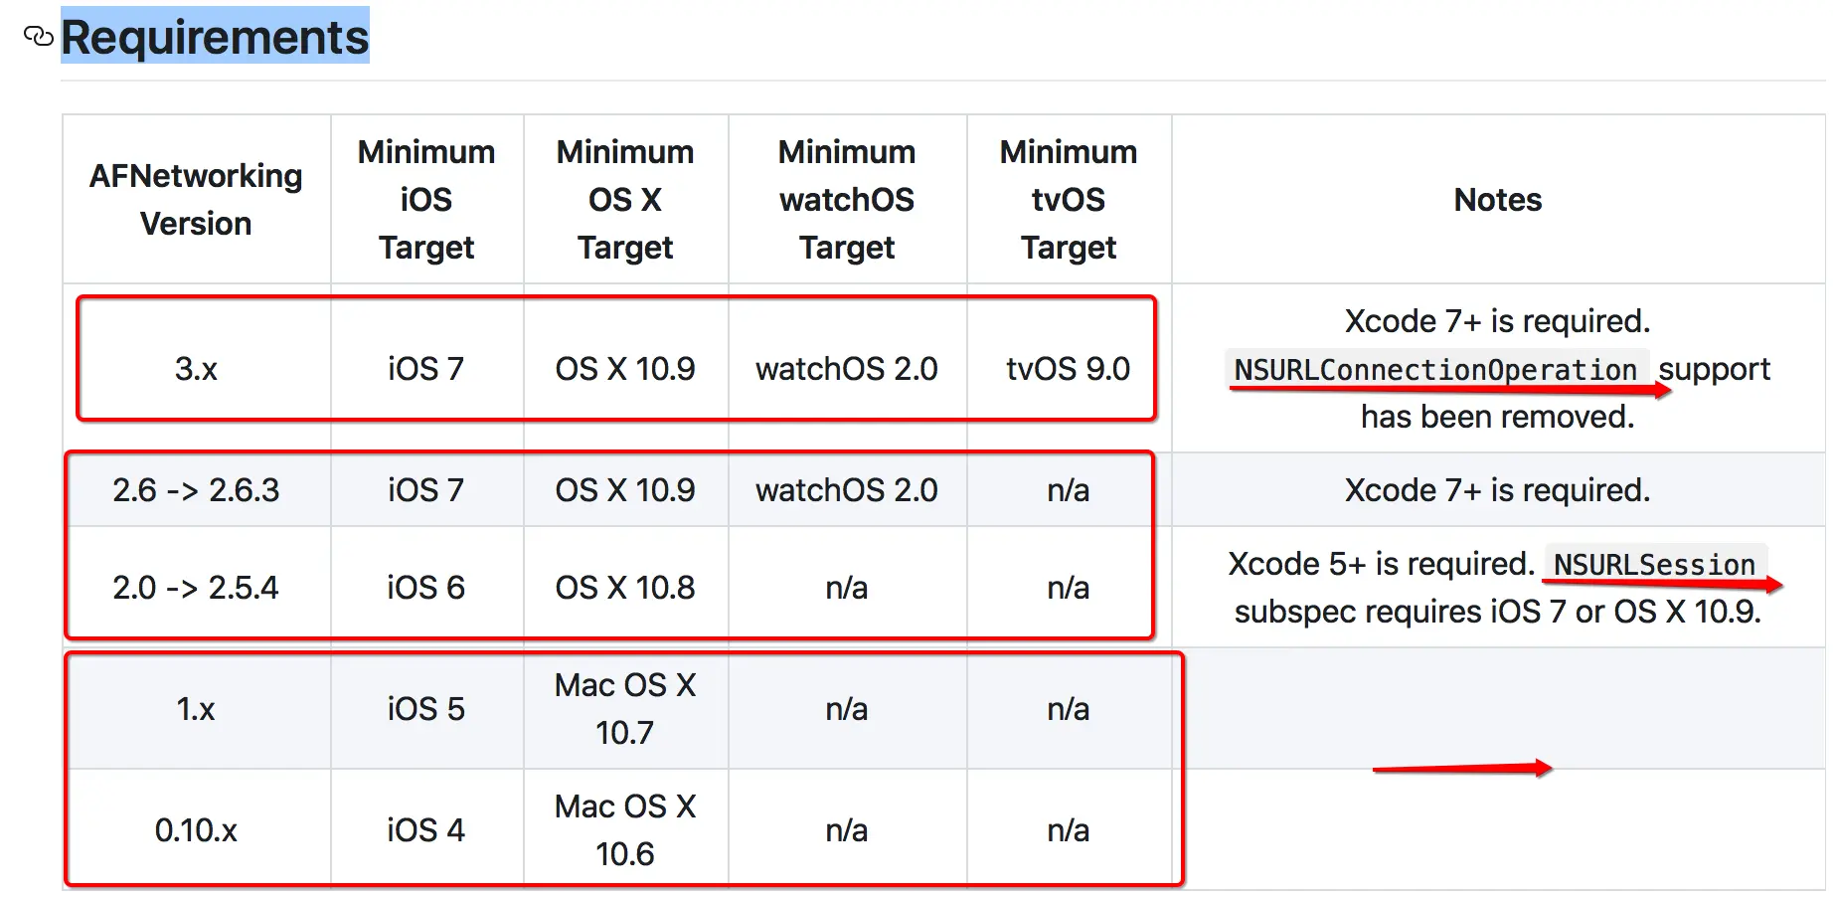This screenshot has width=1833, height=897.
Task: Click the highlighted Requirements heading
Action: [x=215, y=37]
